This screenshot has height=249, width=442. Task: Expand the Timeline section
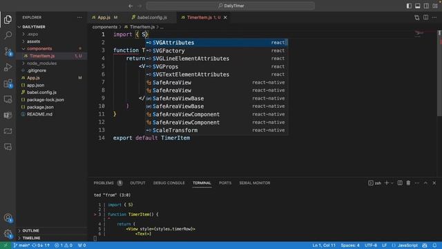pos(31,238)
